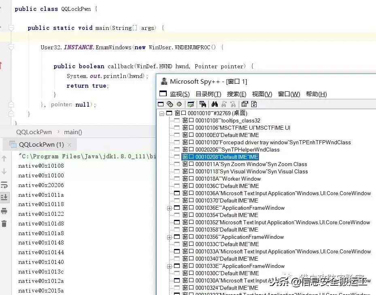The height and width of the screenshot is (295, 376).
Task: Select the Windows view icon in Spy++ toolbar
Action: tap(161, 104)
